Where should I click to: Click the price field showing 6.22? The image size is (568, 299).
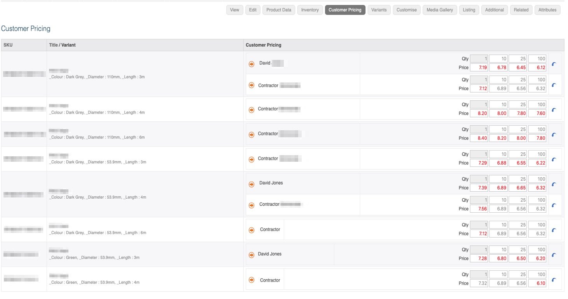537,163
